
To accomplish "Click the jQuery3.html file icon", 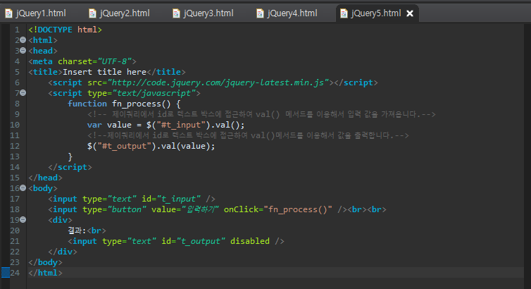I will [x=176, y=13].
